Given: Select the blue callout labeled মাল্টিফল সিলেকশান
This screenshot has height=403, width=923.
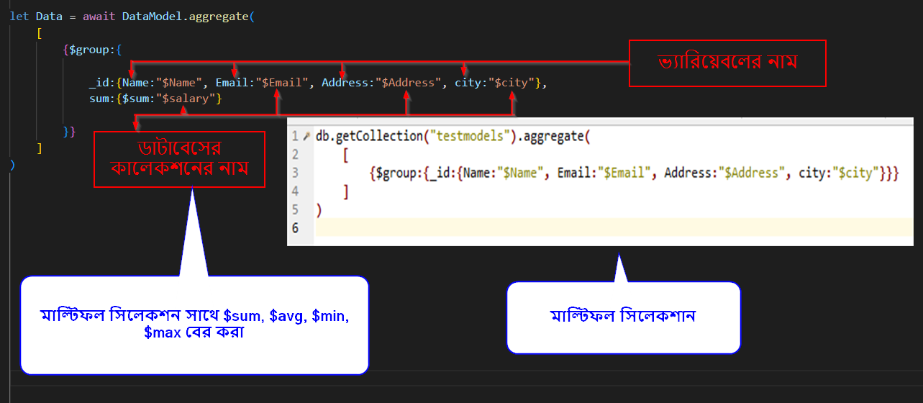Looking at the screenshot, I should click(x=623, y=317).
